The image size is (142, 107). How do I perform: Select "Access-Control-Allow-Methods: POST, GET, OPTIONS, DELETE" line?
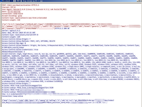[29, 41]
